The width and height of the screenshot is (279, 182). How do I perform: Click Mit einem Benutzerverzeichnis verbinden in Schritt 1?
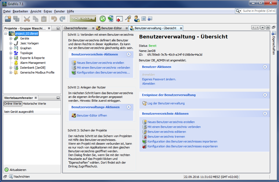coord(104,68)
